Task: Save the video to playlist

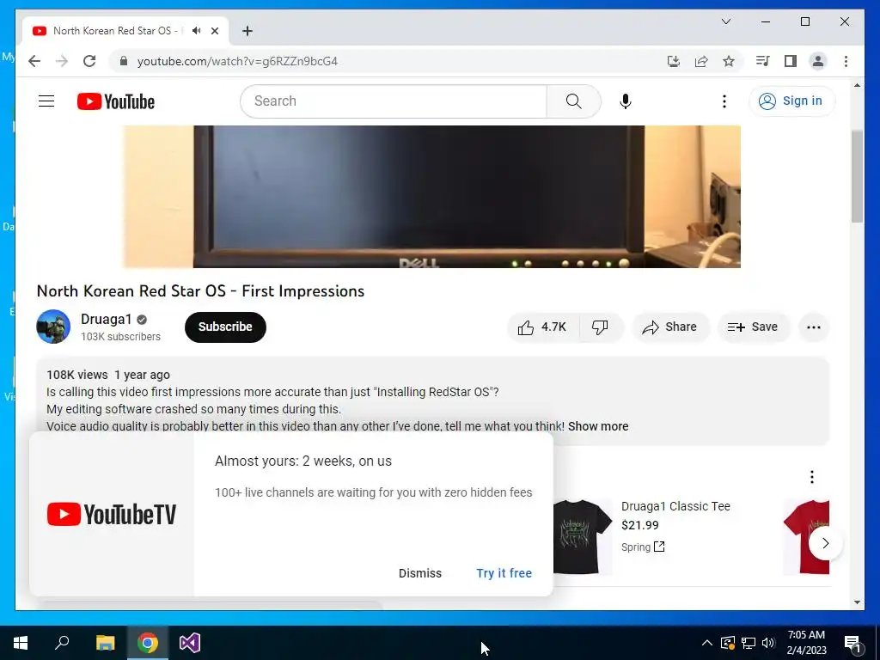Action: pos(753,327)
